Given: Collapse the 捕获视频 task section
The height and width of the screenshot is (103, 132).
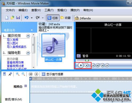Looking at the screenshot, I should (28, 36).
